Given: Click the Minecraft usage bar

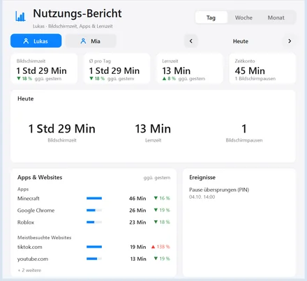Looking at the screenshot, I should click(x=94, y=198).
